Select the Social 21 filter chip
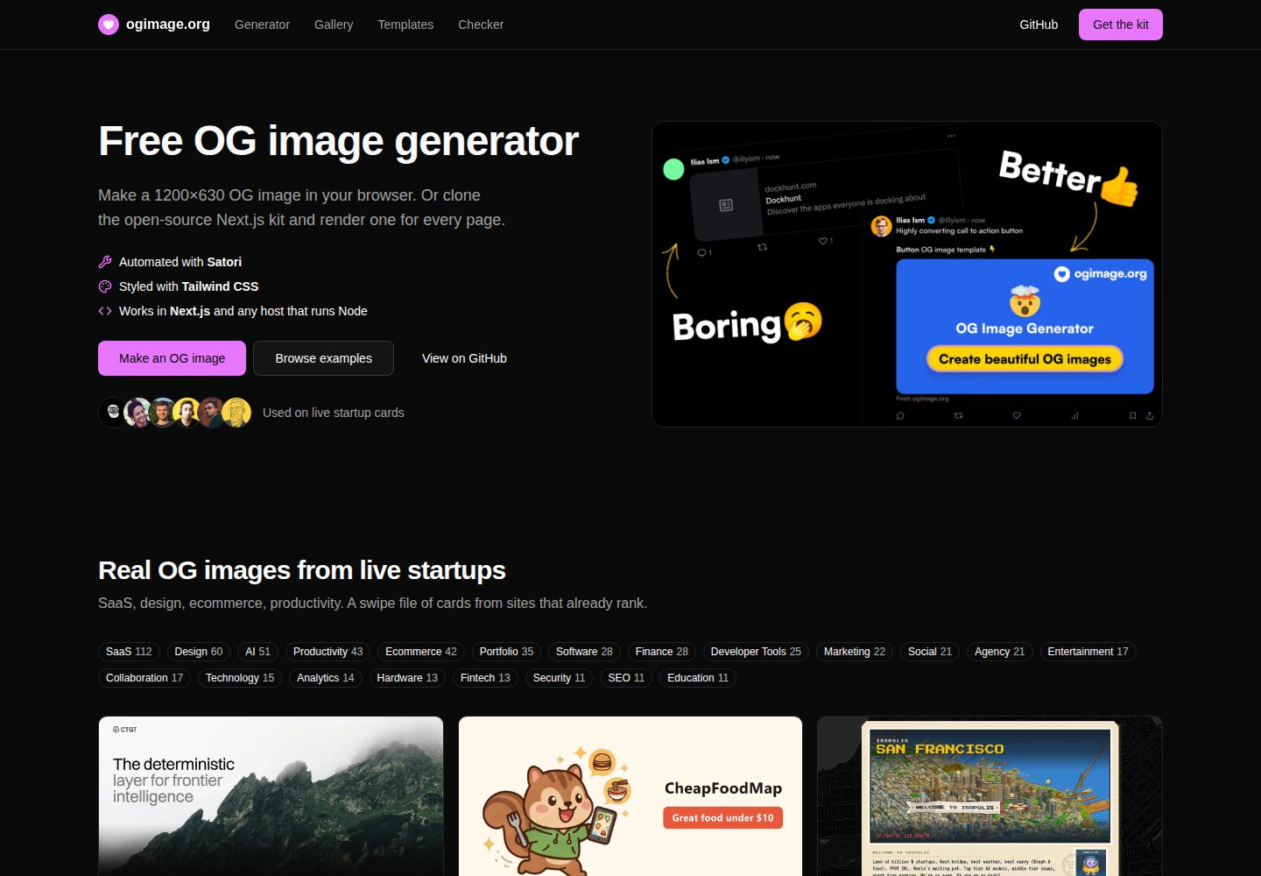This screenshot has width=1261, height=876. coord(930,652)
